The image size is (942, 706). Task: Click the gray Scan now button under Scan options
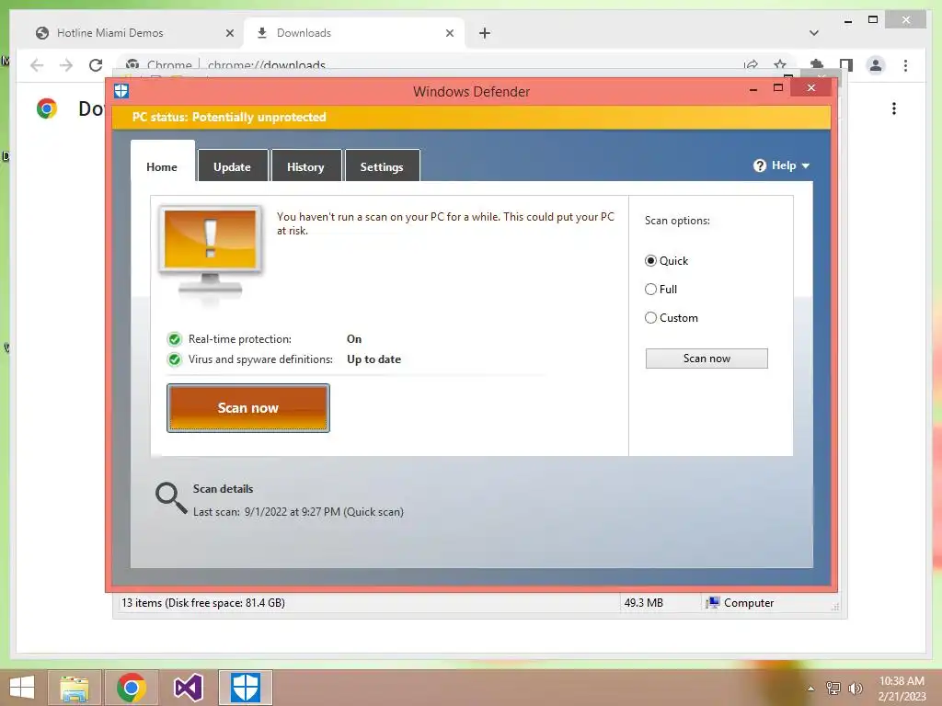[x=706, y=359]
